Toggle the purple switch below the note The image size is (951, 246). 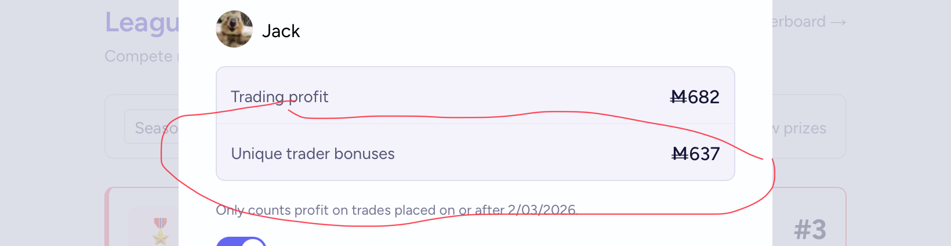coord(241,242)
